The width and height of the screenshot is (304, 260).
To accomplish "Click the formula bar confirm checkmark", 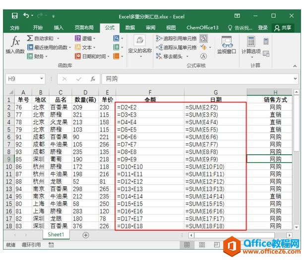I will (79, 79).
